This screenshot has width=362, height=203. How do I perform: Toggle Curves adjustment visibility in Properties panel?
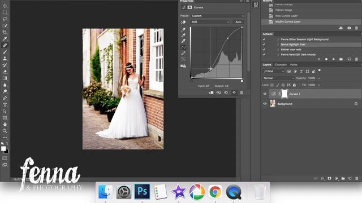[234, 92]
